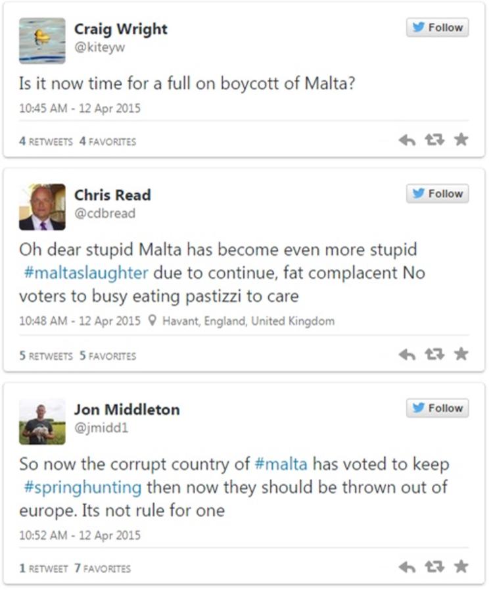View the 4 retweets on Craig's tweet
The height and width of the screenshot is (592, 493).
coord(45,141)
